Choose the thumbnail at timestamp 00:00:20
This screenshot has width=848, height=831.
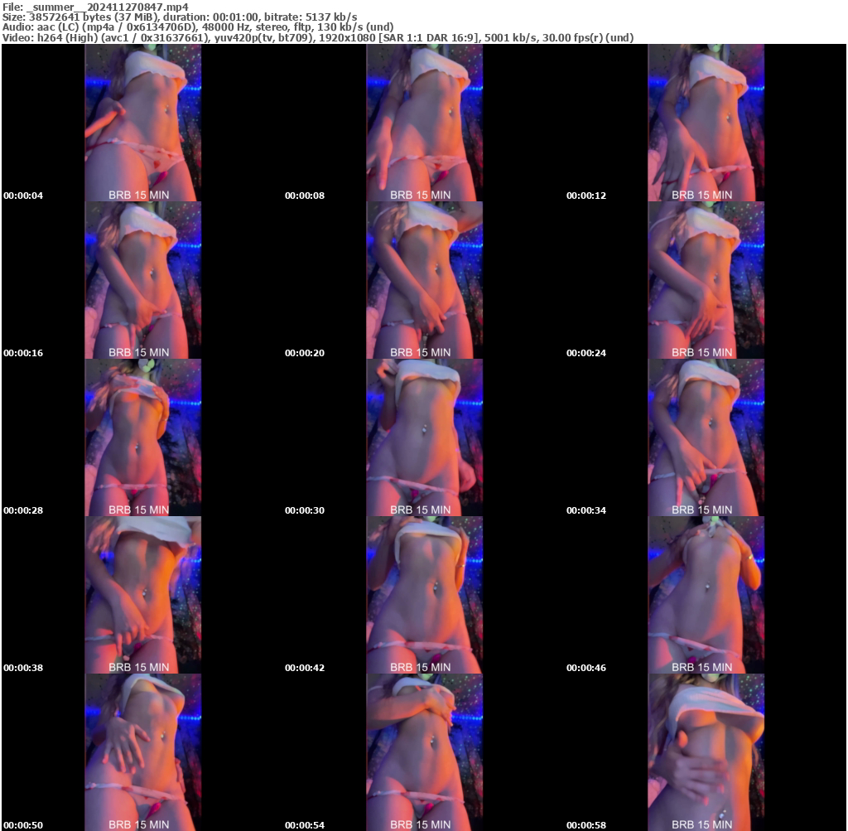(x=424, y=280)
